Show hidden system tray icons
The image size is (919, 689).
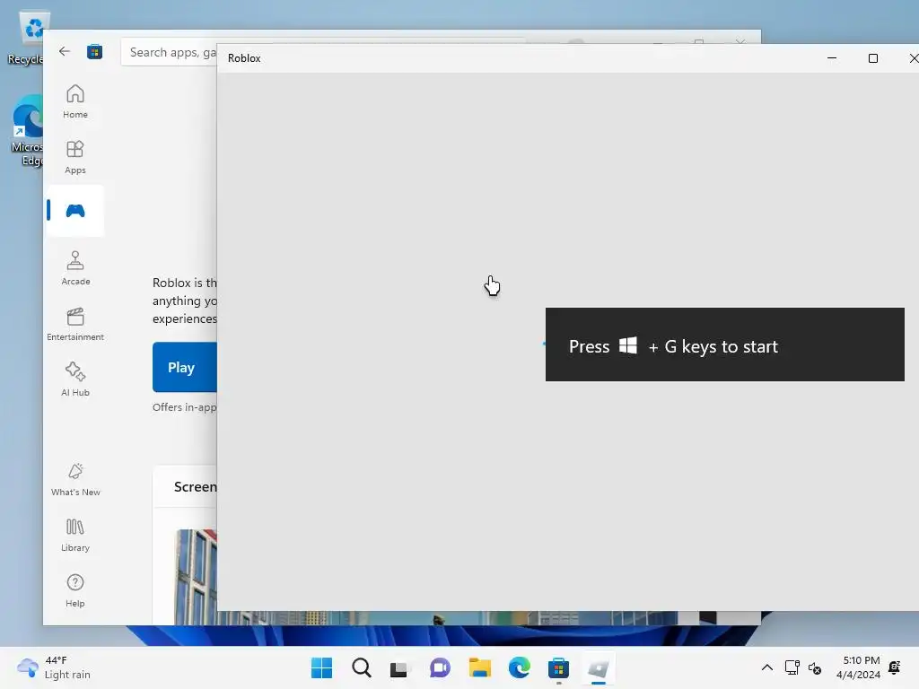point(766,667)
